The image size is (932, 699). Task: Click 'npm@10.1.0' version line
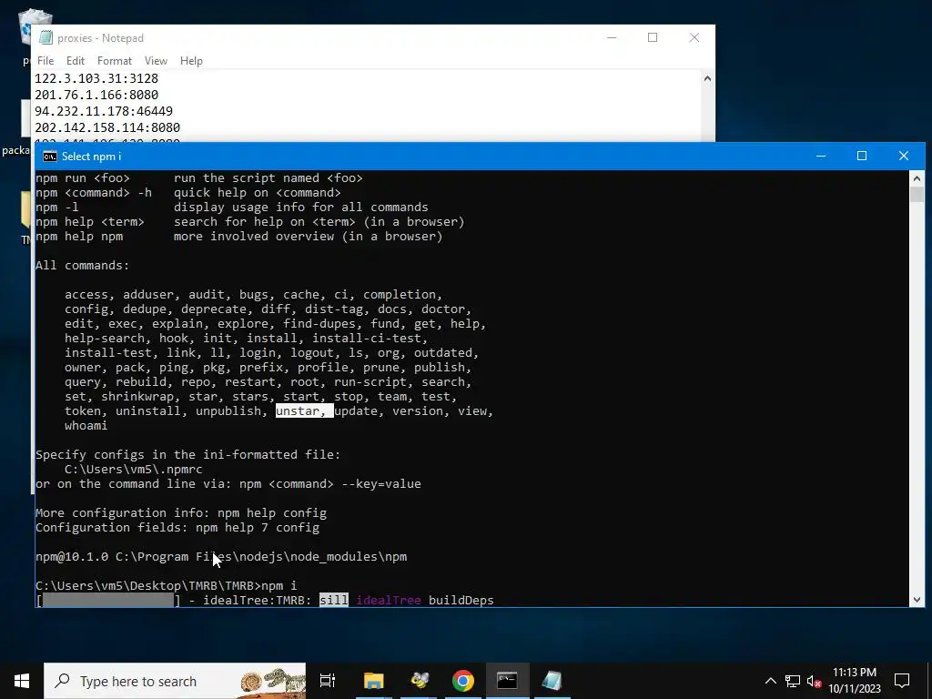point(221,556)
